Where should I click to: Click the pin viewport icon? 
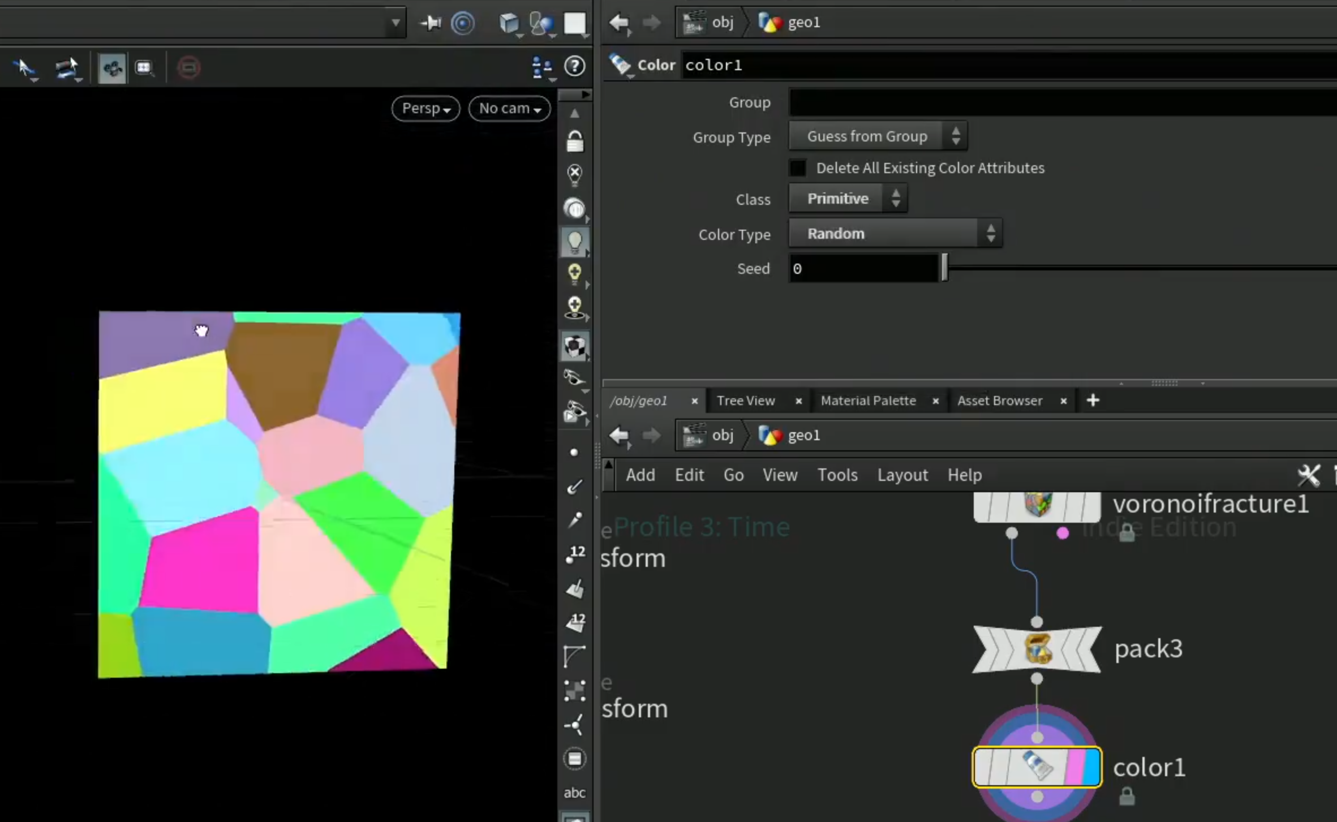point(431,23)
